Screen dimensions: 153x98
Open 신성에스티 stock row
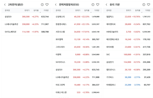77,17
